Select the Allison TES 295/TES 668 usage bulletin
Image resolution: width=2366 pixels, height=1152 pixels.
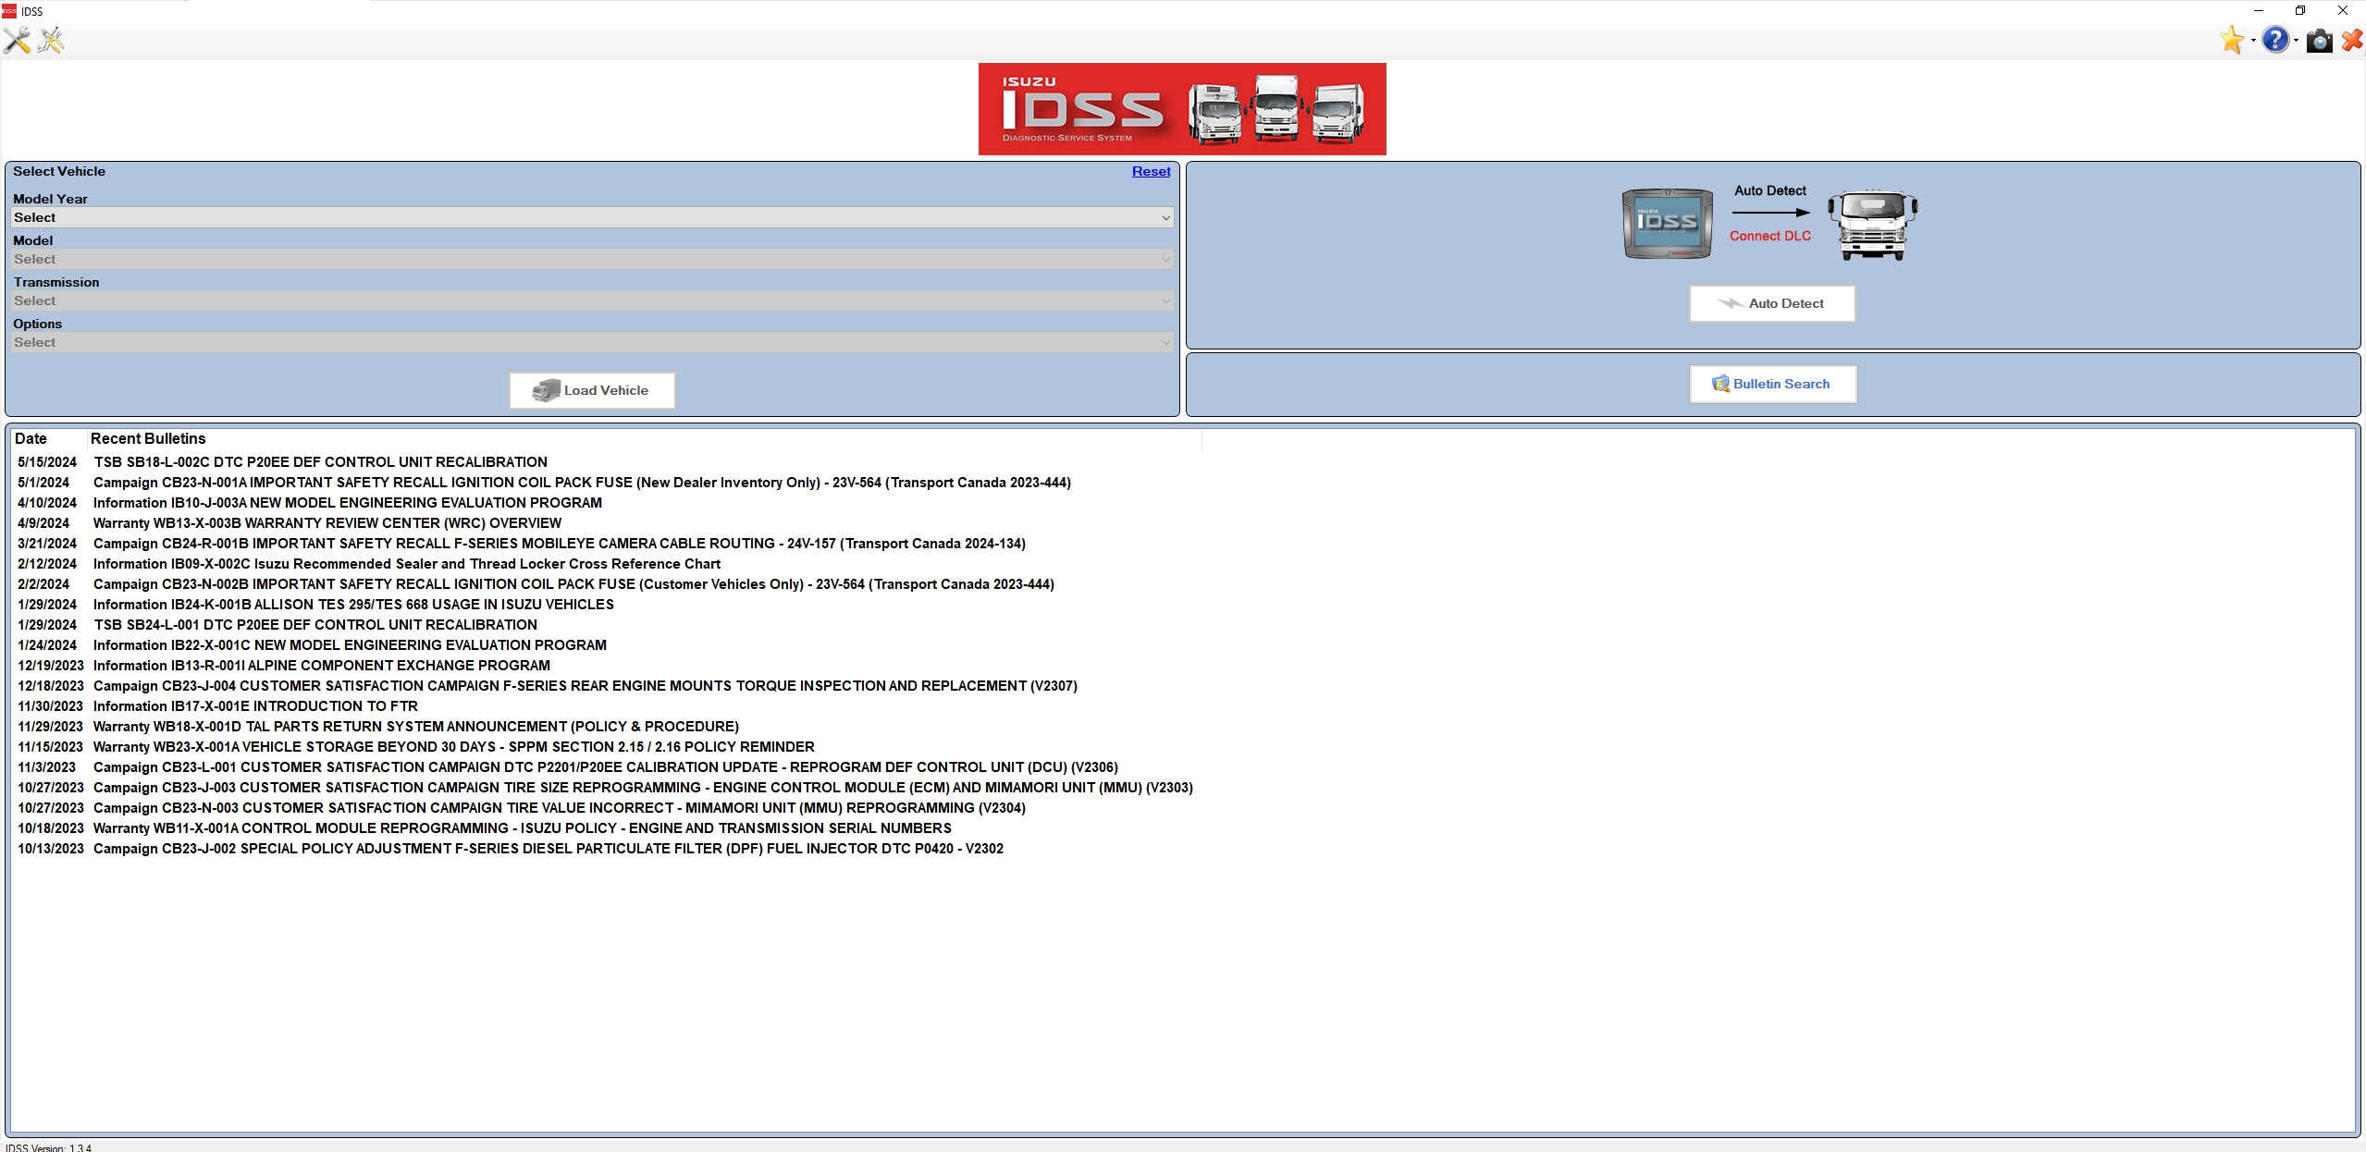coord(353,605)
